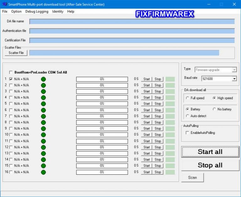The image size is (241, 197).
Task: Click the light green status box for port 14
Action: click(170, 160)
